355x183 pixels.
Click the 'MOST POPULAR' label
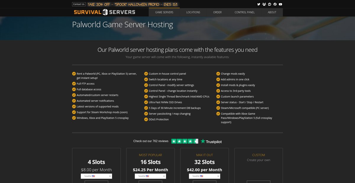(150, 155)
